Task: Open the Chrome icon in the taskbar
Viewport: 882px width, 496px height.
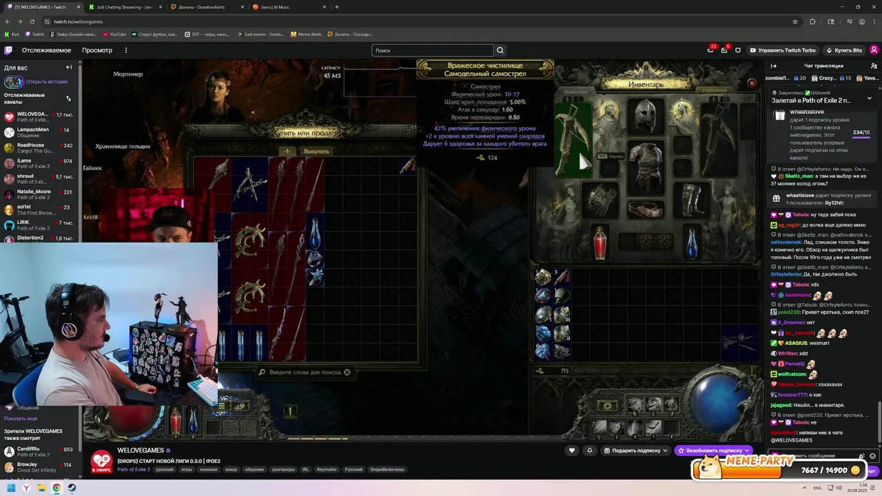Action: [x=57, y=488]
